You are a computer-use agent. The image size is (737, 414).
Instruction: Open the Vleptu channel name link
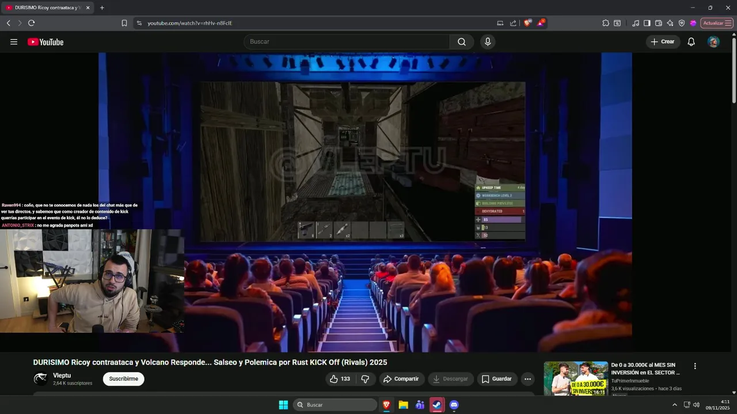coord(62,375)
